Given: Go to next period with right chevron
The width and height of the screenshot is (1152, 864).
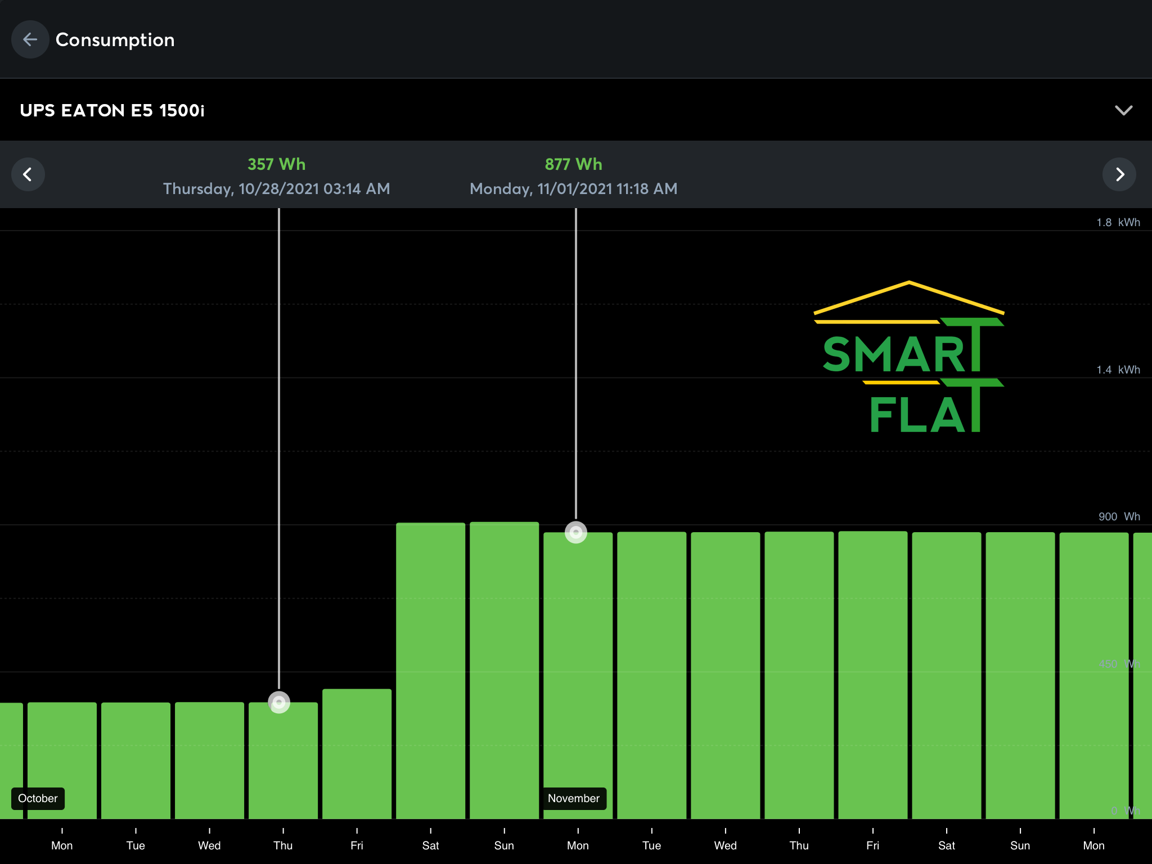Looking at the screenshot, I should point(1119,174).
